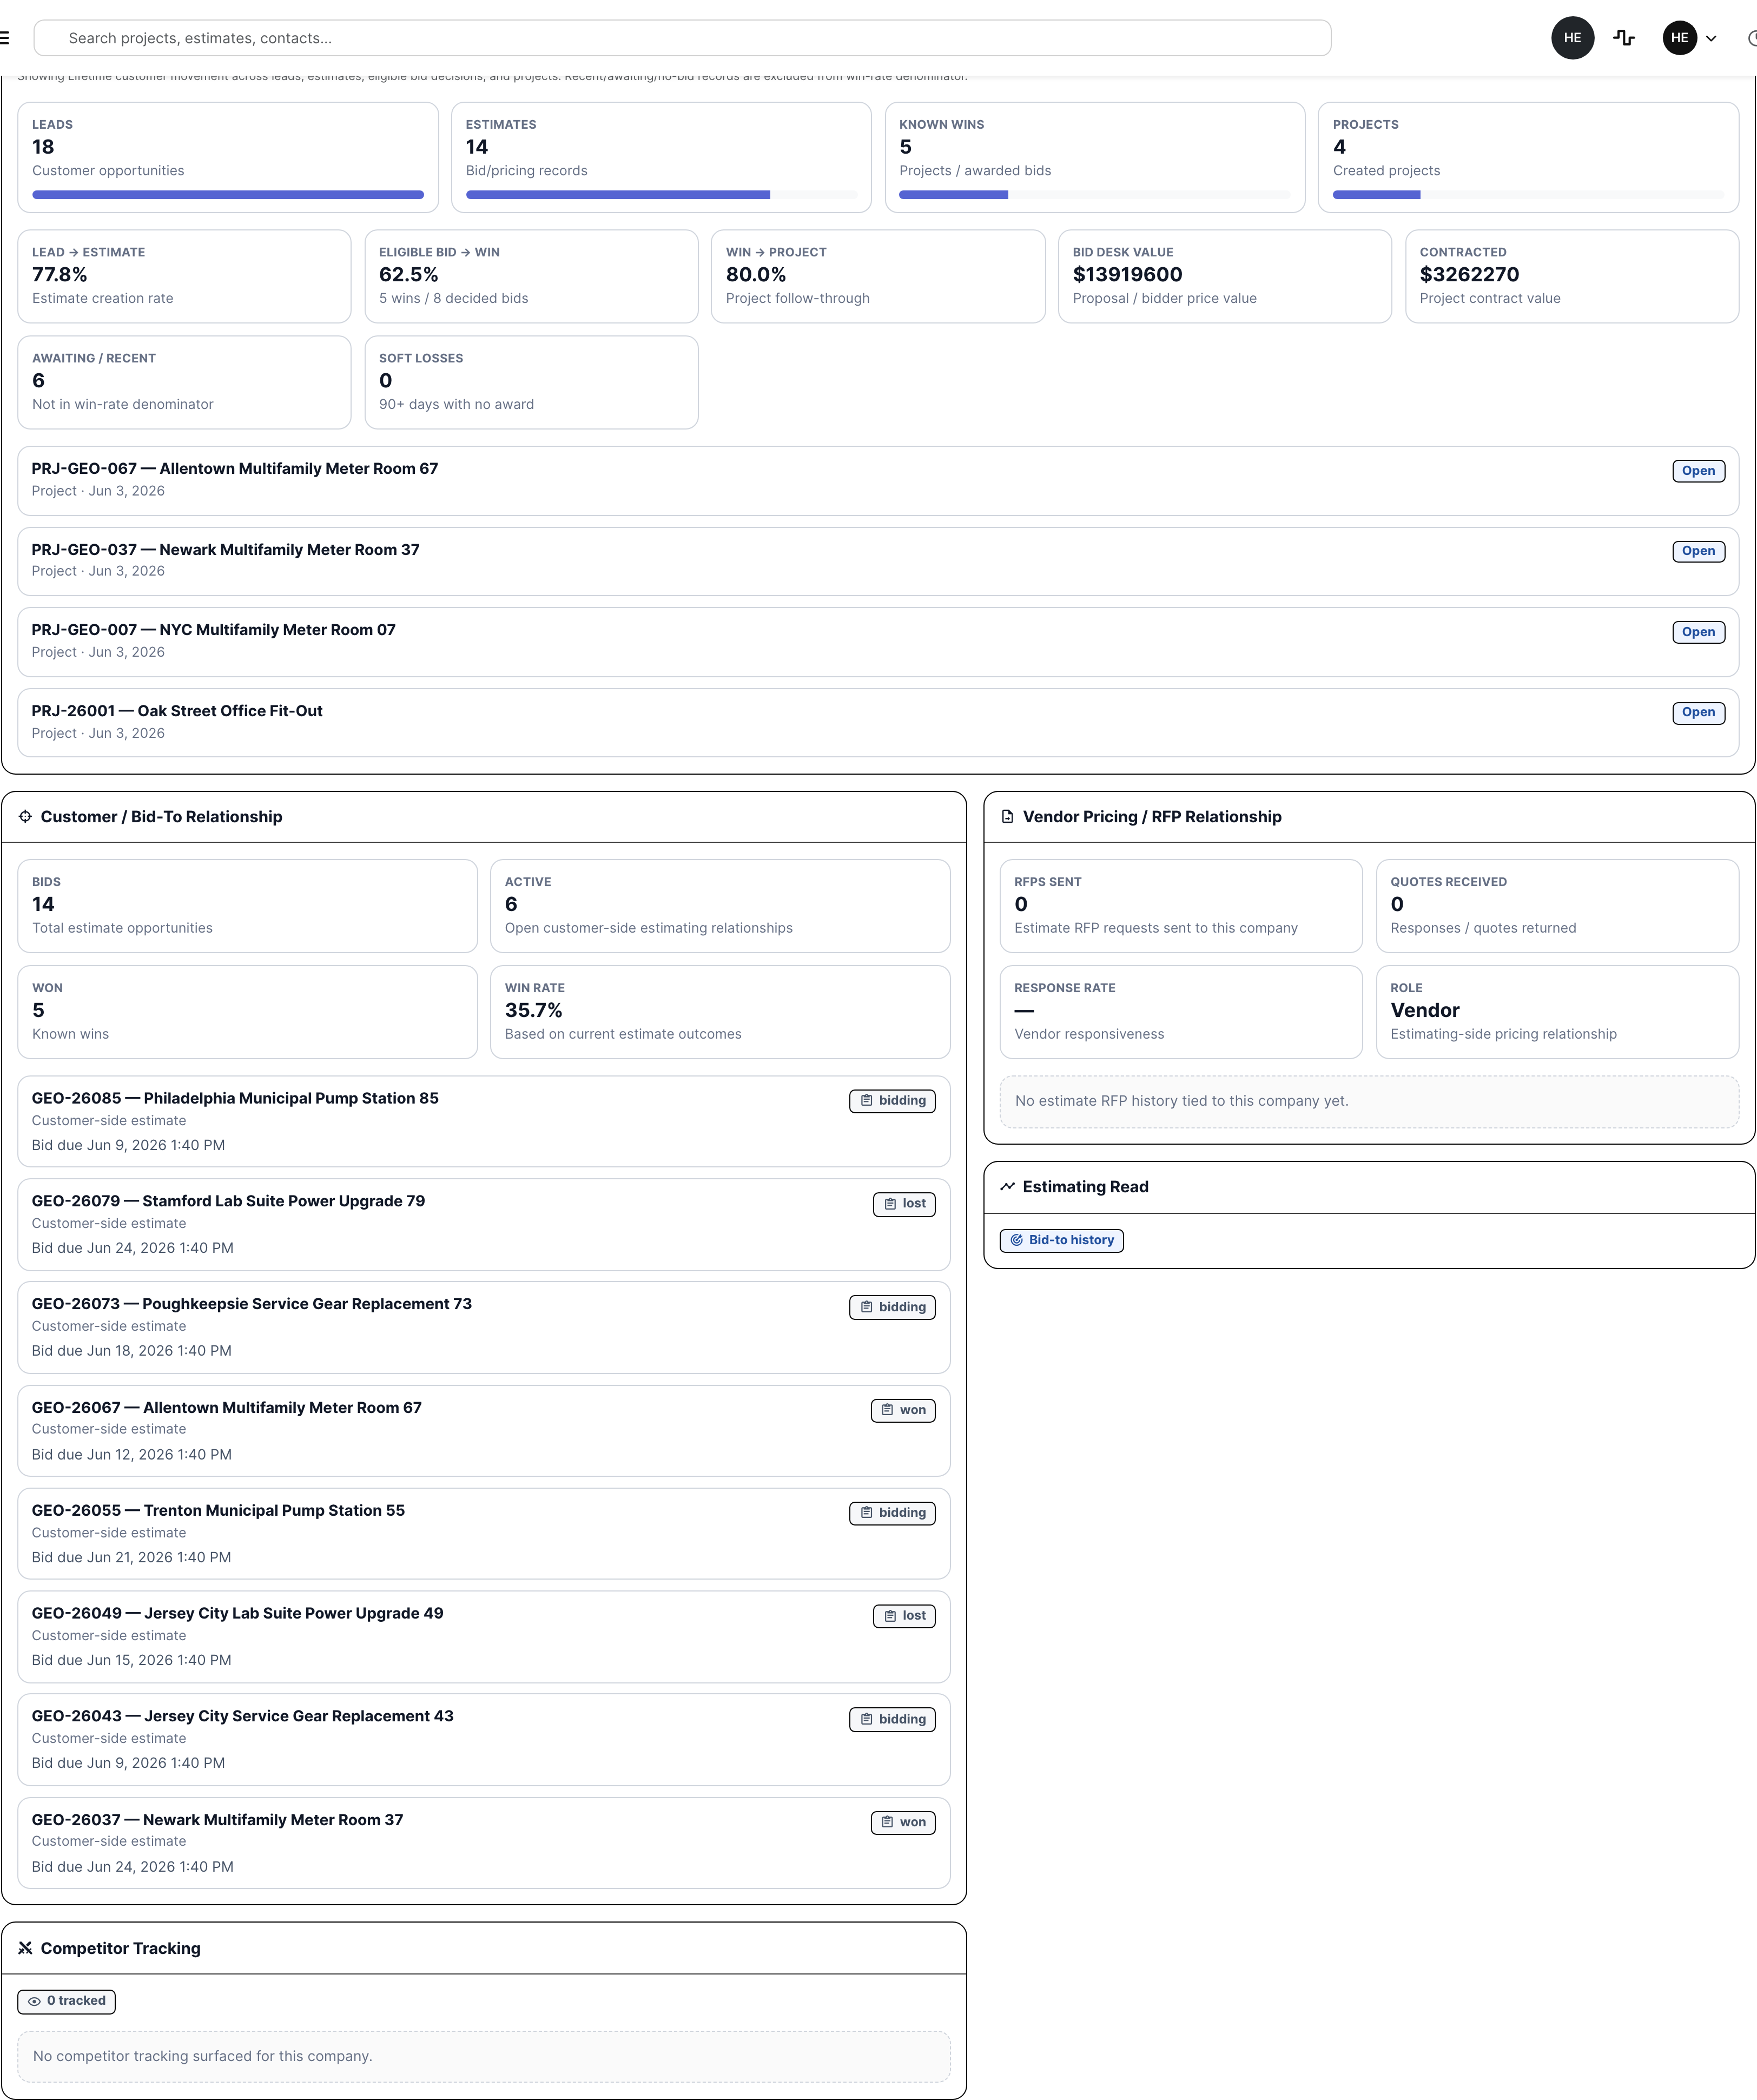Click the Lead → Estimate 77.8% card
The image size is (1757, 2100).
pos(184,276)
